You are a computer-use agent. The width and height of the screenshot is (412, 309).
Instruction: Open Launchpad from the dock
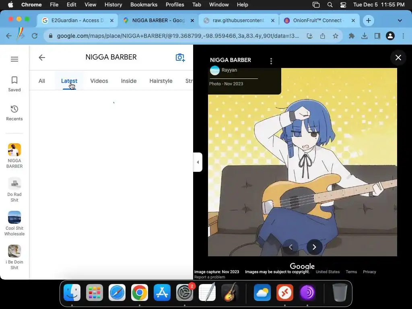pyautogui.click(x=95, y=293)
